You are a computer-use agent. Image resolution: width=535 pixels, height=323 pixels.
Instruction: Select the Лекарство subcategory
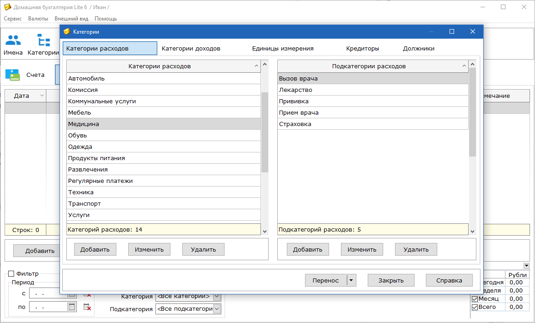tap(373, 90)
